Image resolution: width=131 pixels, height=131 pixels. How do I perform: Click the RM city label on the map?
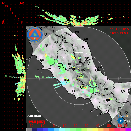67,80
